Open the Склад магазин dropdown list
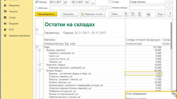The image size is (177, 99). point(167,2)
